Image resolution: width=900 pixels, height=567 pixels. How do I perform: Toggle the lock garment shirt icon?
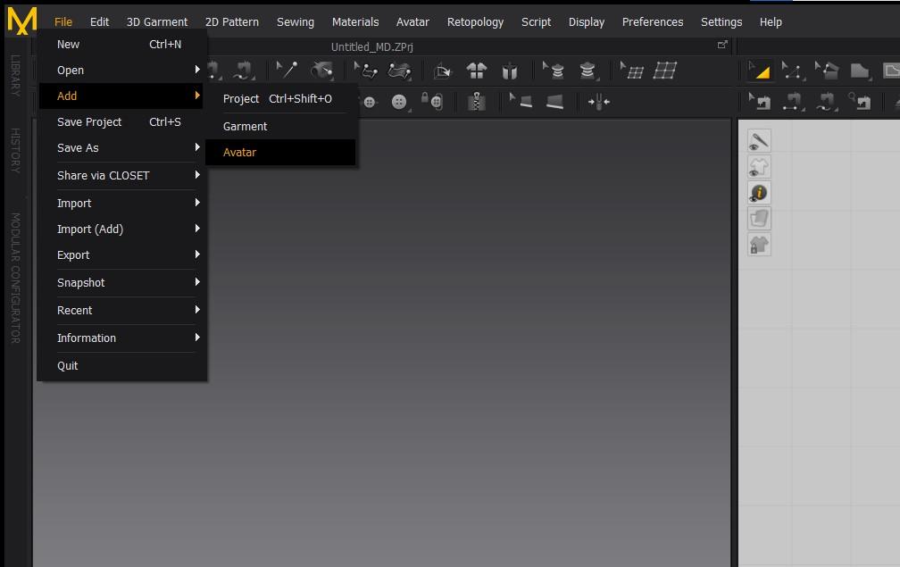pyautogui.click(x=759, y=245)
